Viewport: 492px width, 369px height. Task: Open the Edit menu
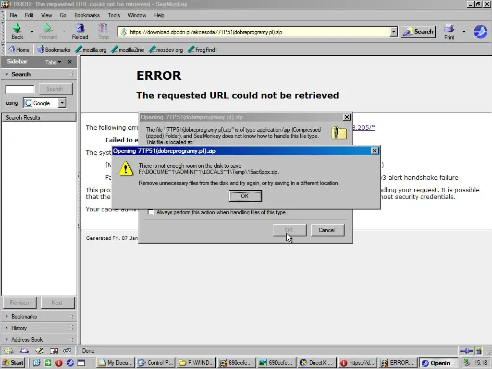29,15
